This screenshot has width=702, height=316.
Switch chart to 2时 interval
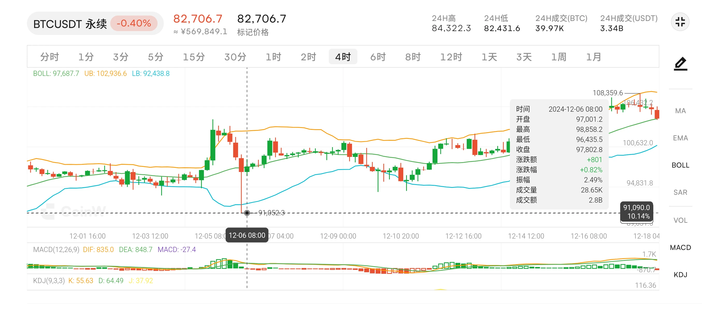tap(308, 57)
